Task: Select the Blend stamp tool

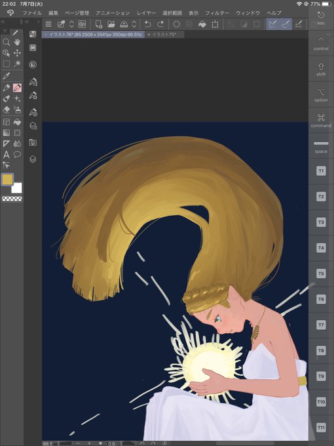Action: (x=17, y=110)
